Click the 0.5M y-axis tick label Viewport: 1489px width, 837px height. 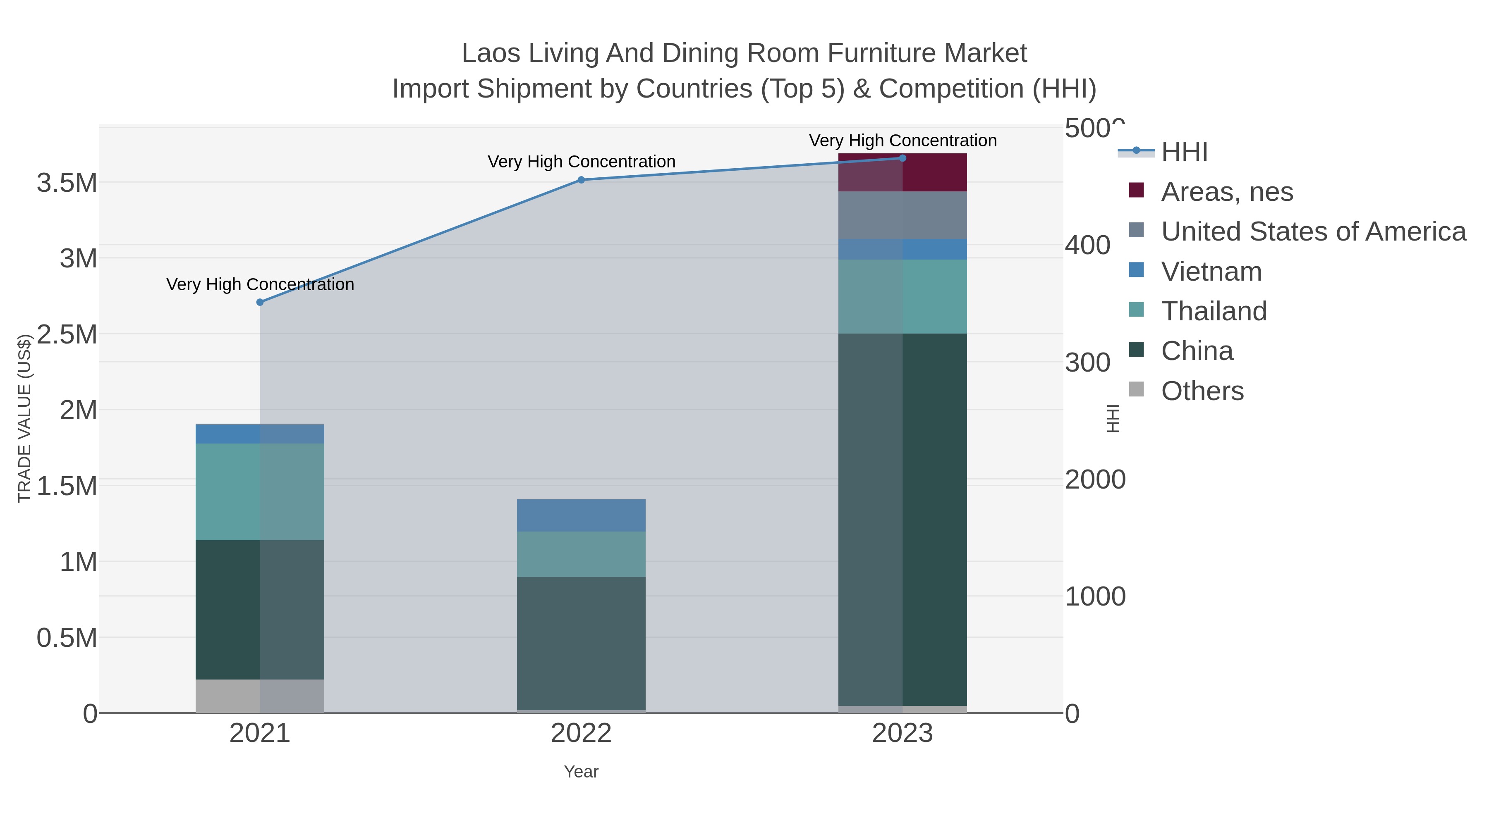pyautogui.click(x=67, y=638)
